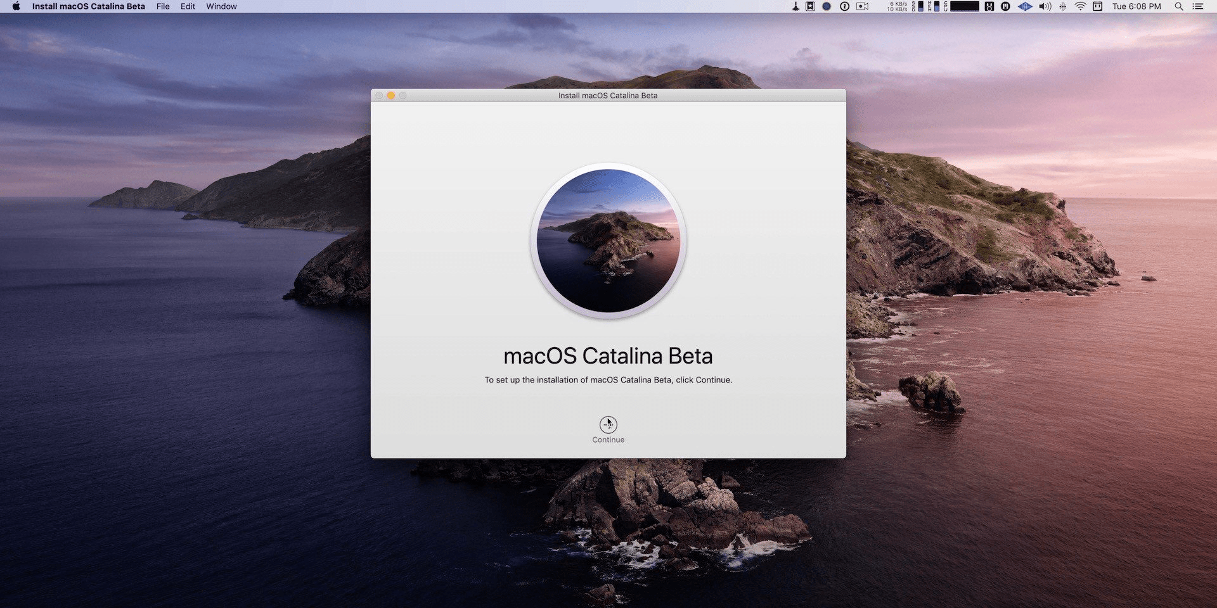This screenshot has width=1217, height=608.
Task: Click the network speed indicator showing KB/s
Action: pos(897,6)
